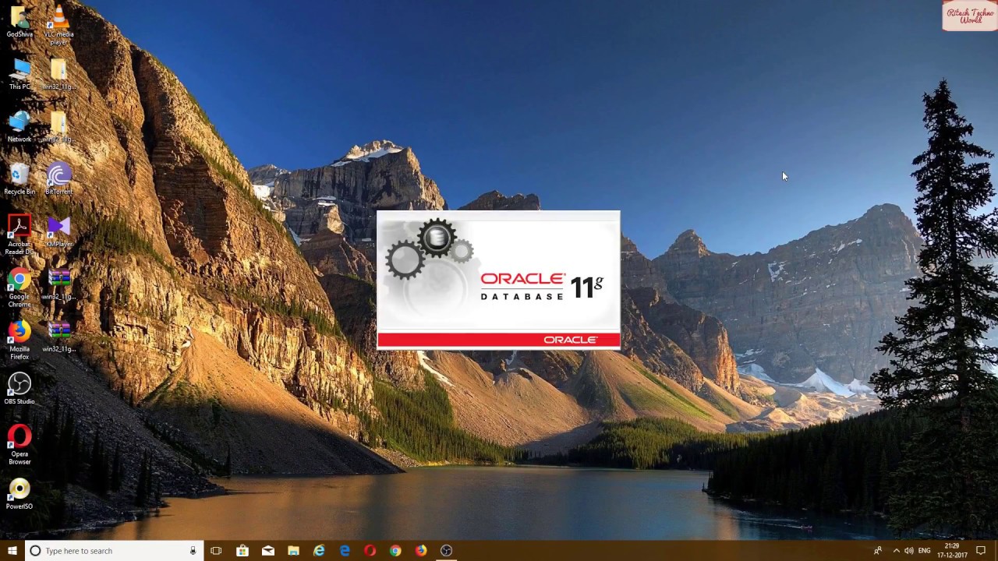998x561 pixels.
Task: Open Acrobat Reader DC desktop shortcut
Action: click(x=19, y=235)
